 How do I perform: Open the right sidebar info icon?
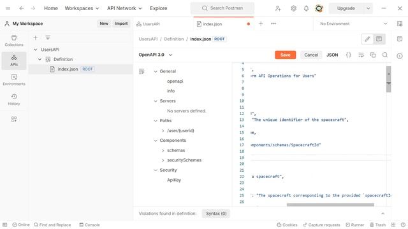400,56
